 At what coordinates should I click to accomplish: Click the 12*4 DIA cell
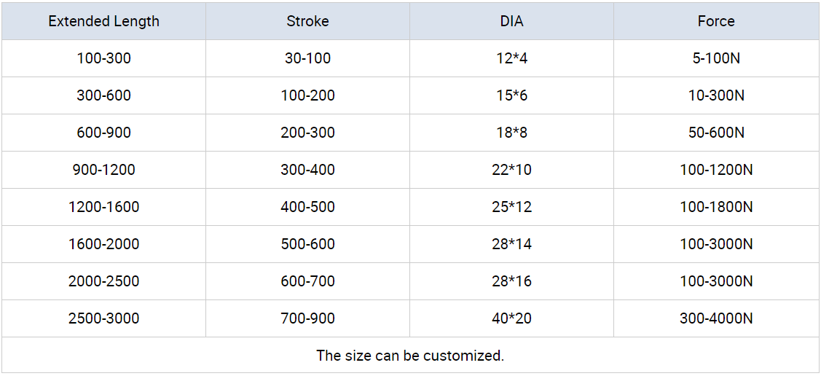point(511,58)
